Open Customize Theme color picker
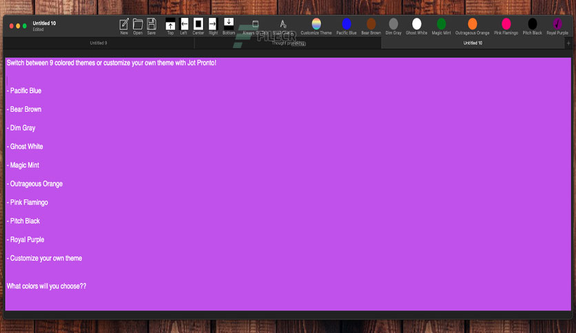The height and width of the screenshot is (333, 576). pos(316,24)
